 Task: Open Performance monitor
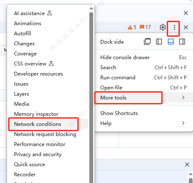pos(48,144)
